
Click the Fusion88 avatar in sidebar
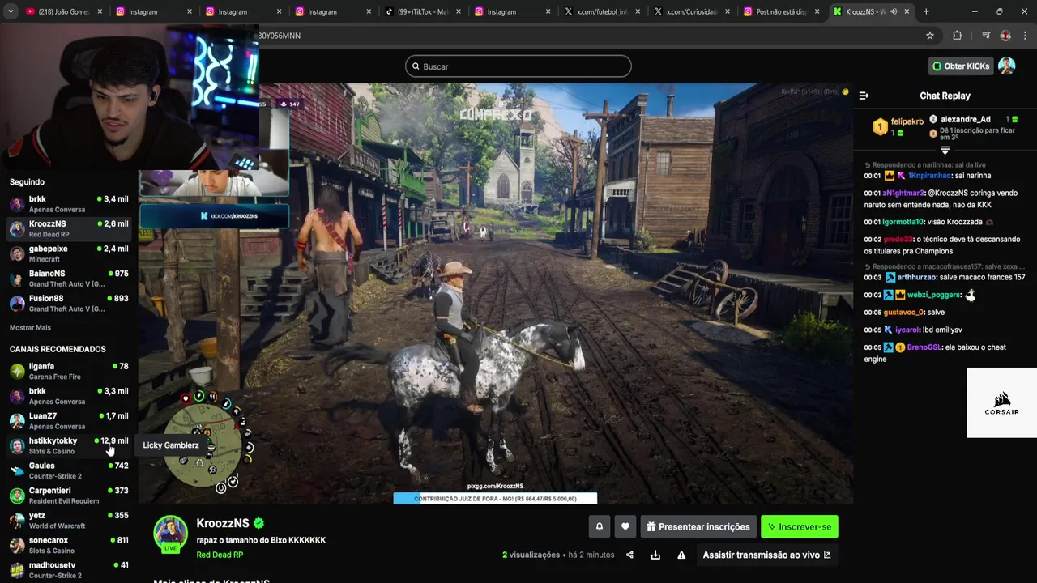pos(17,304)
